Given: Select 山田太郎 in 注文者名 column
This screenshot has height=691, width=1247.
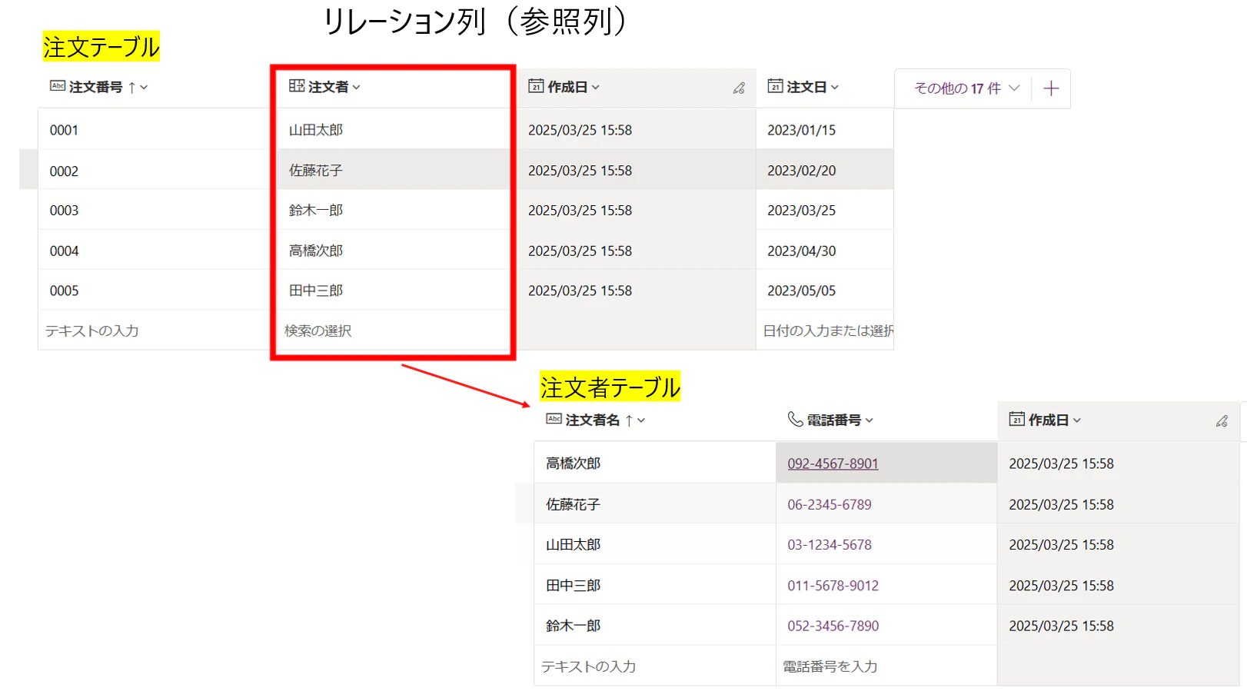Looking at the screenshot, I should pyautogui.click(x=655, y=545).
